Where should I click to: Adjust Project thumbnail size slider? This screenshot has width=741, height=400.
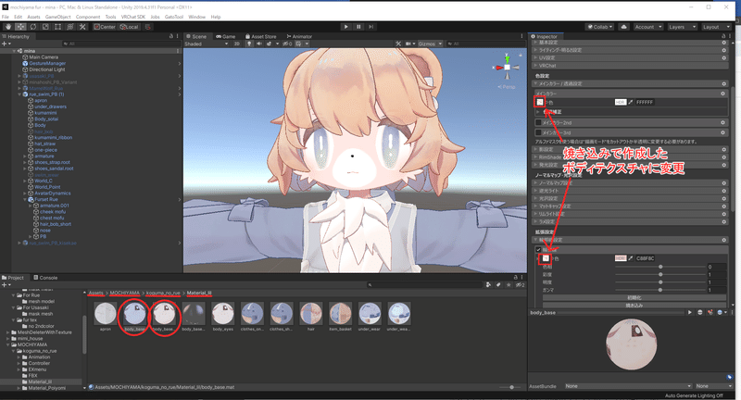[511, 387]
